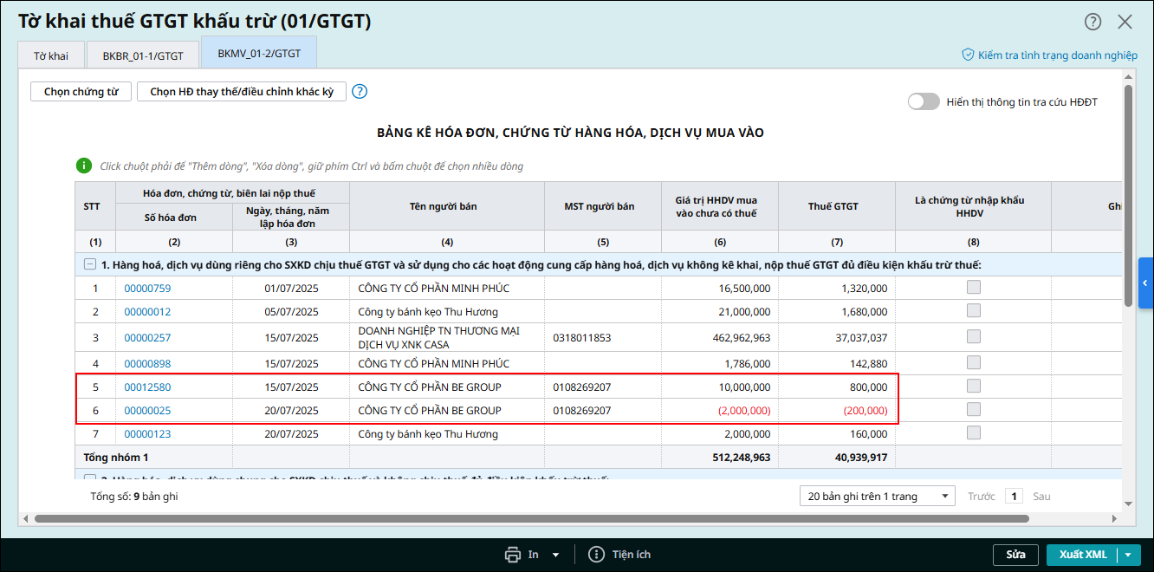
Task: Expand the blue side panel arrow
Action: coord(1145,283)
